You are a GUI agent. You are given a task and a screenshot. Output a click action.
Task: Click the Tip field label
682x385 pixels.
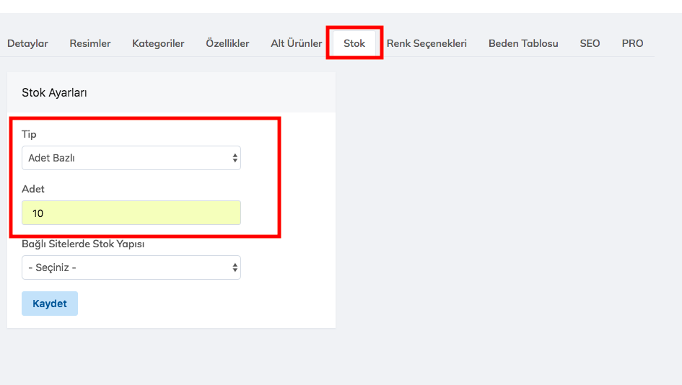coord(29,134)
